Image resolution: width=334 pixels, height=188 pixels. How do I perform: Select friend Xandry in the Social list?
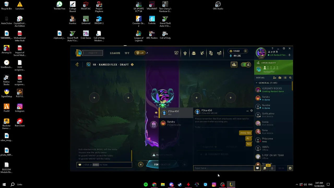click(x=273, y=98)
